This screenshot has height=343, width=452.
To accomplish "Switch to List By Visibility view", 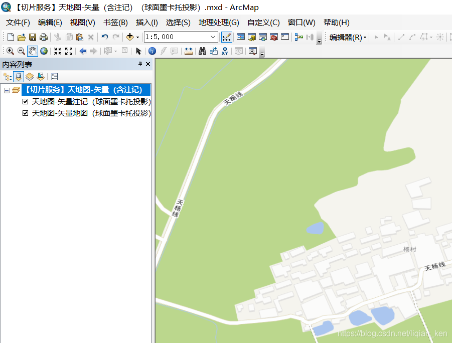I will pos(30,77).
